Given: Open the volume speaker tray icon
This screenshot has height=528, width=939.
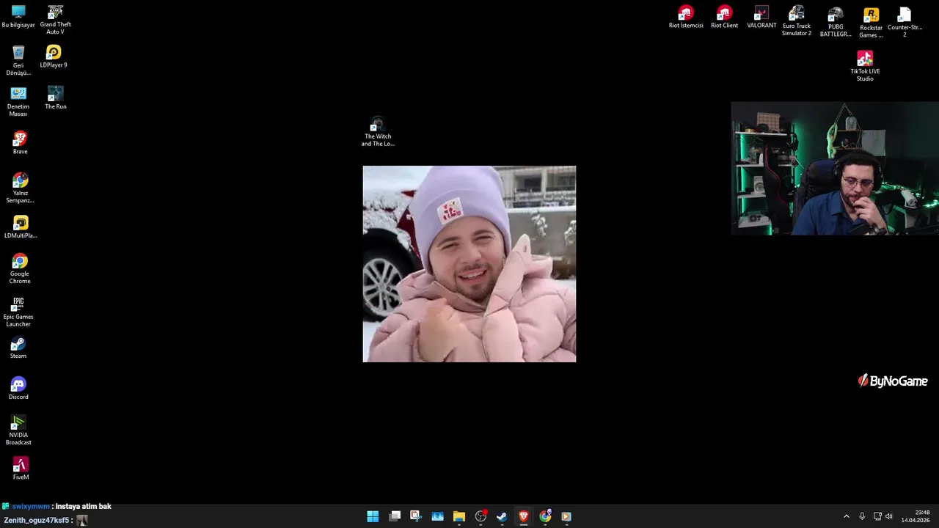Looking at the screenshot, I should [x=889, y=516].
